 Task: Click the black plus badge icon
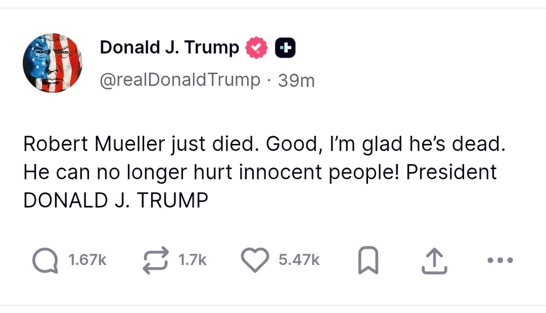(284, 49)
